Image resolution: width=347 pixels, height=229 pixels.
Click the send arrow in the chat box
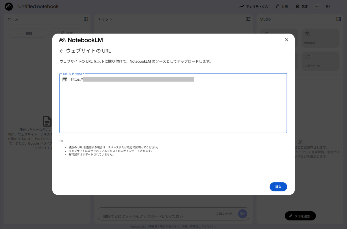pos(242,214)
